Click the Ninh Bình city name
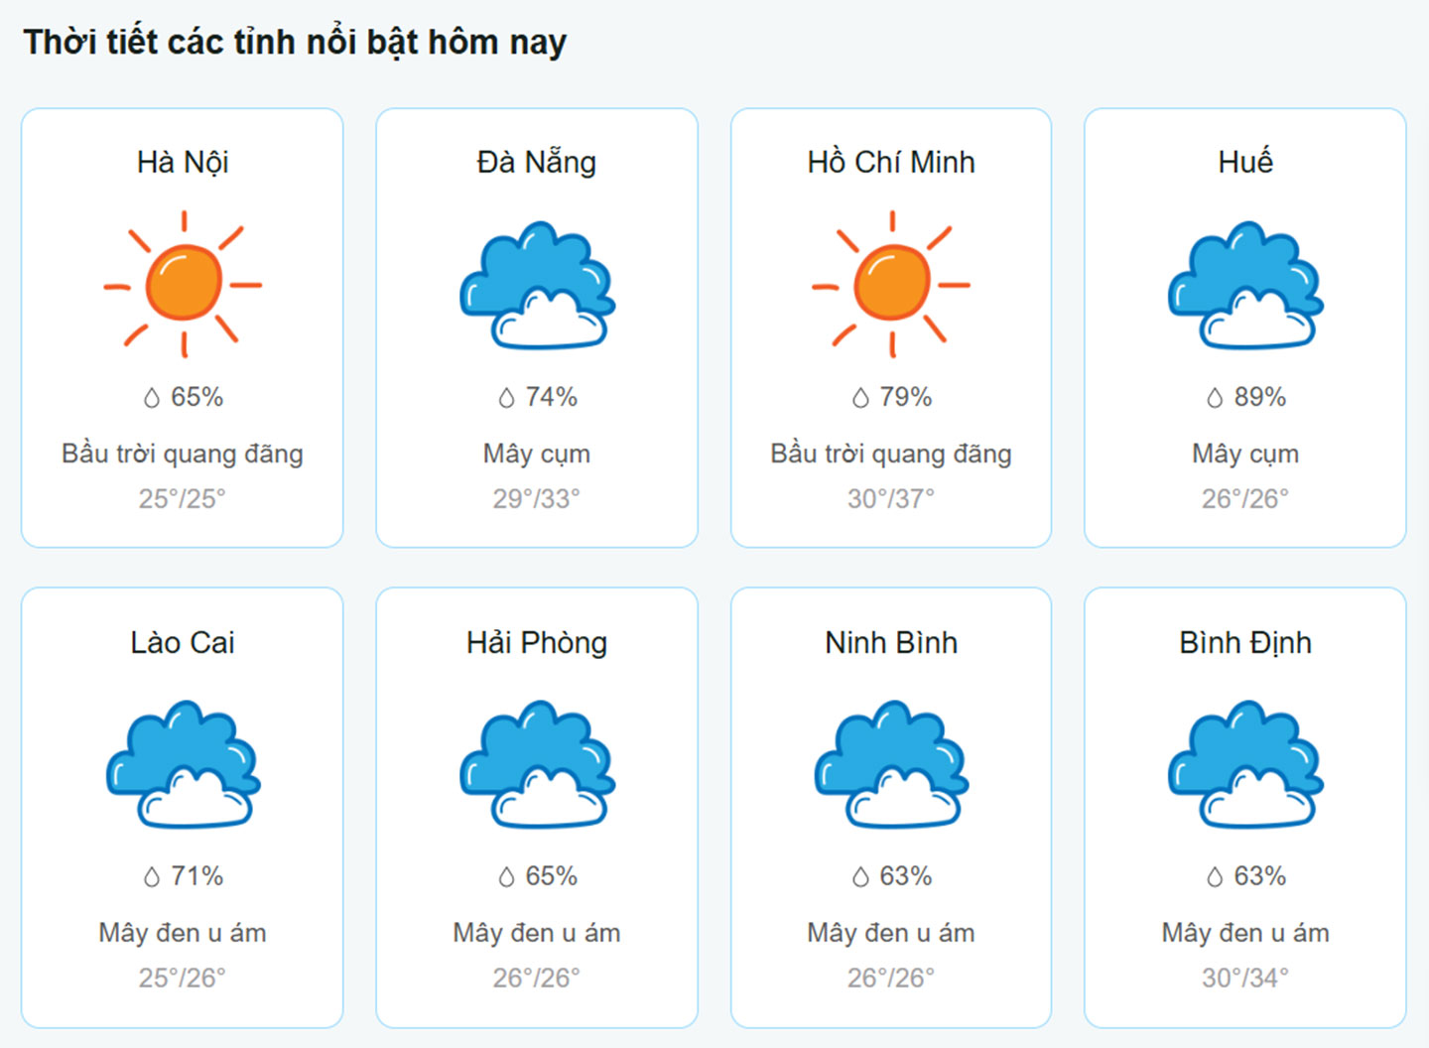Screen dimensions: 1429x1048 click(x=891, y=642)
